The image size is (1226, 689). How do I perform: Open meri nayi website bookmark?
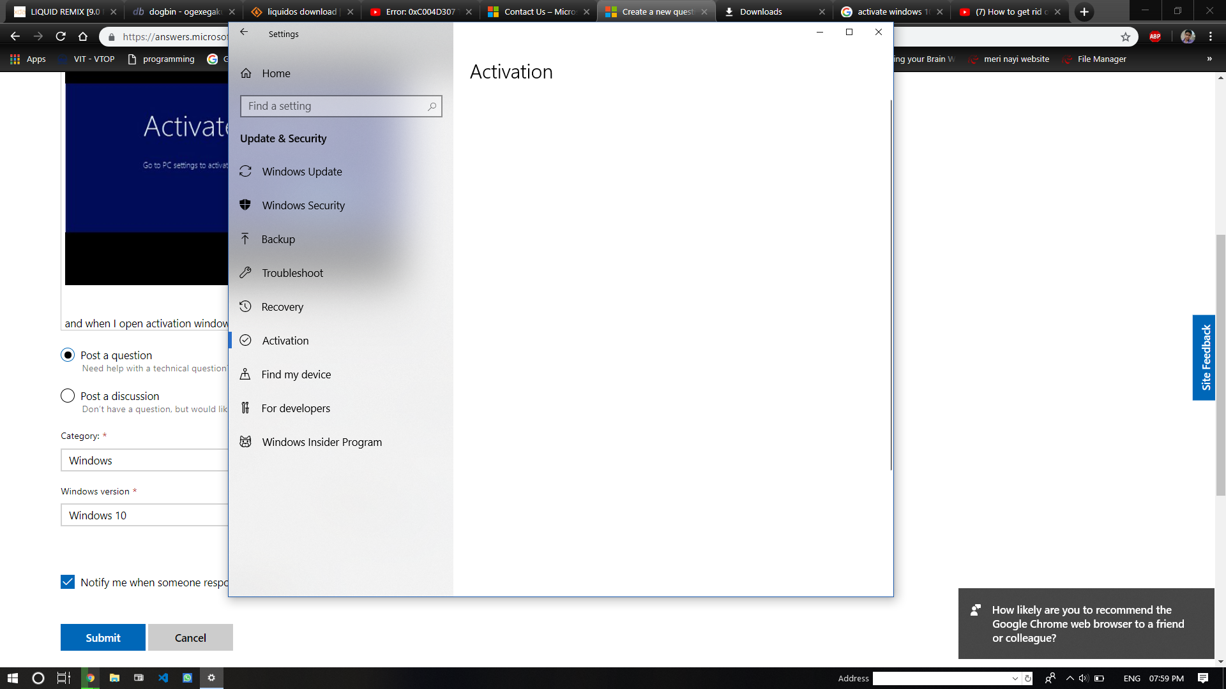point(1009,59)
